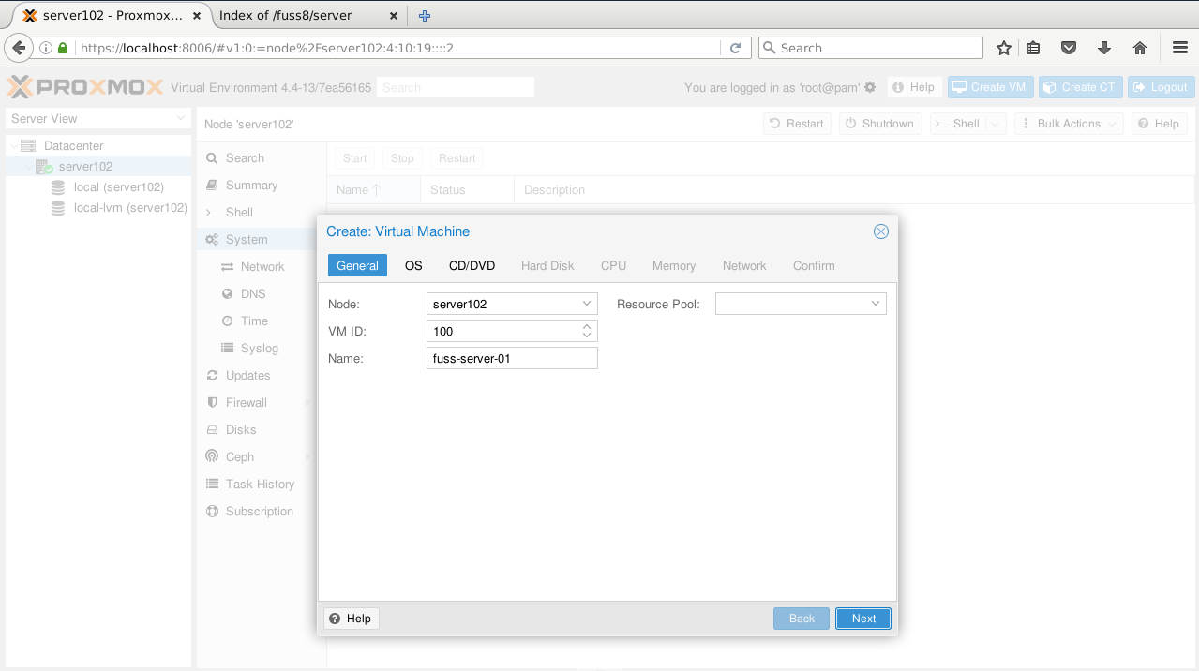Collapse the server102 tree node
The width and height of the screenshot is (1199, 671).
[27, 167]
